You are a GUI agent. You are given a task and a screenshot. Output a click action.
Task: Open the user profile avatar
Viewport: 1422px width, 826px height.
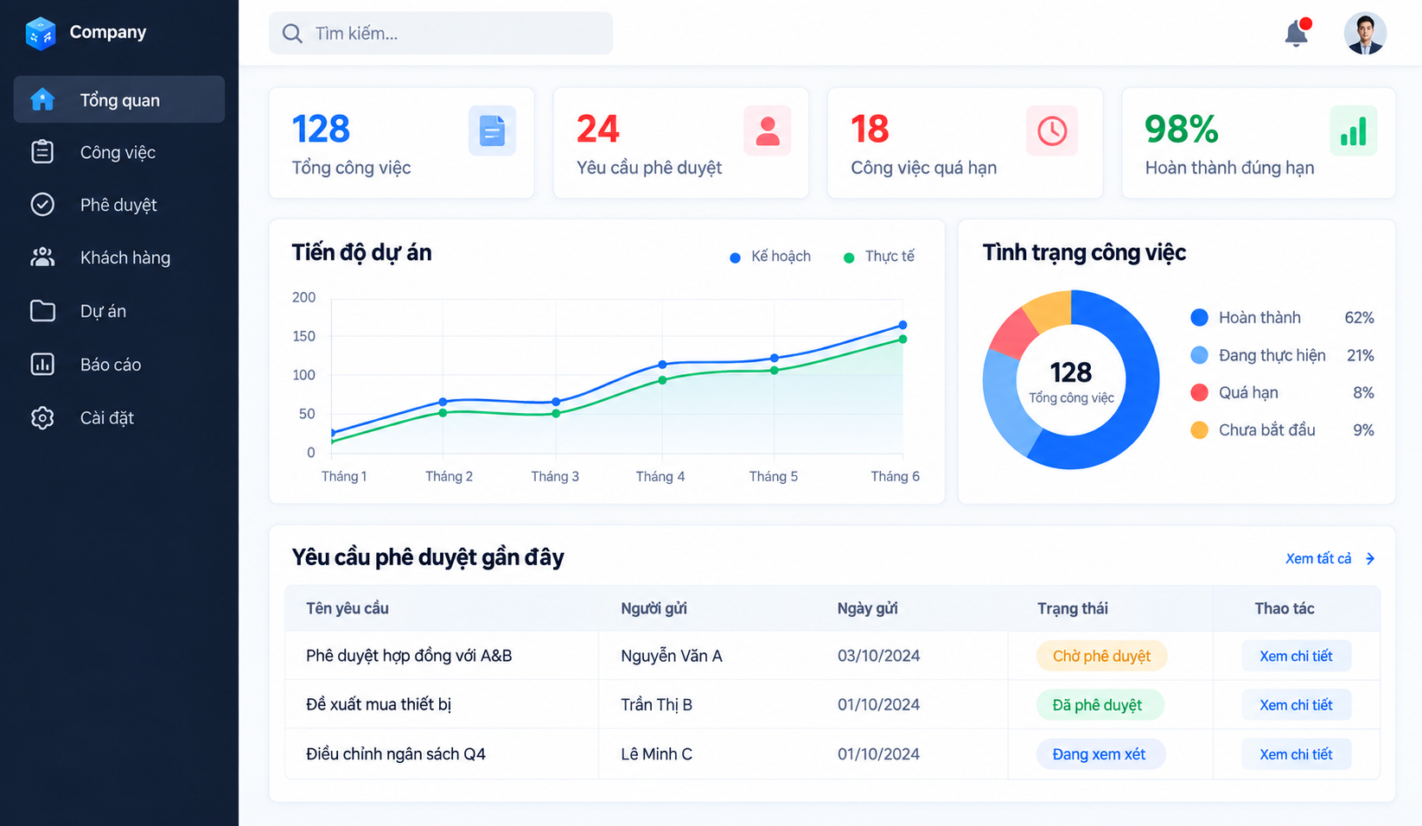point(1365,34)
